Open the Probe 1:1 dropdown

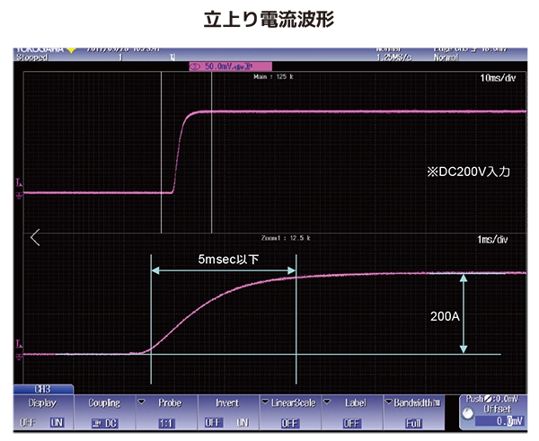168,422
